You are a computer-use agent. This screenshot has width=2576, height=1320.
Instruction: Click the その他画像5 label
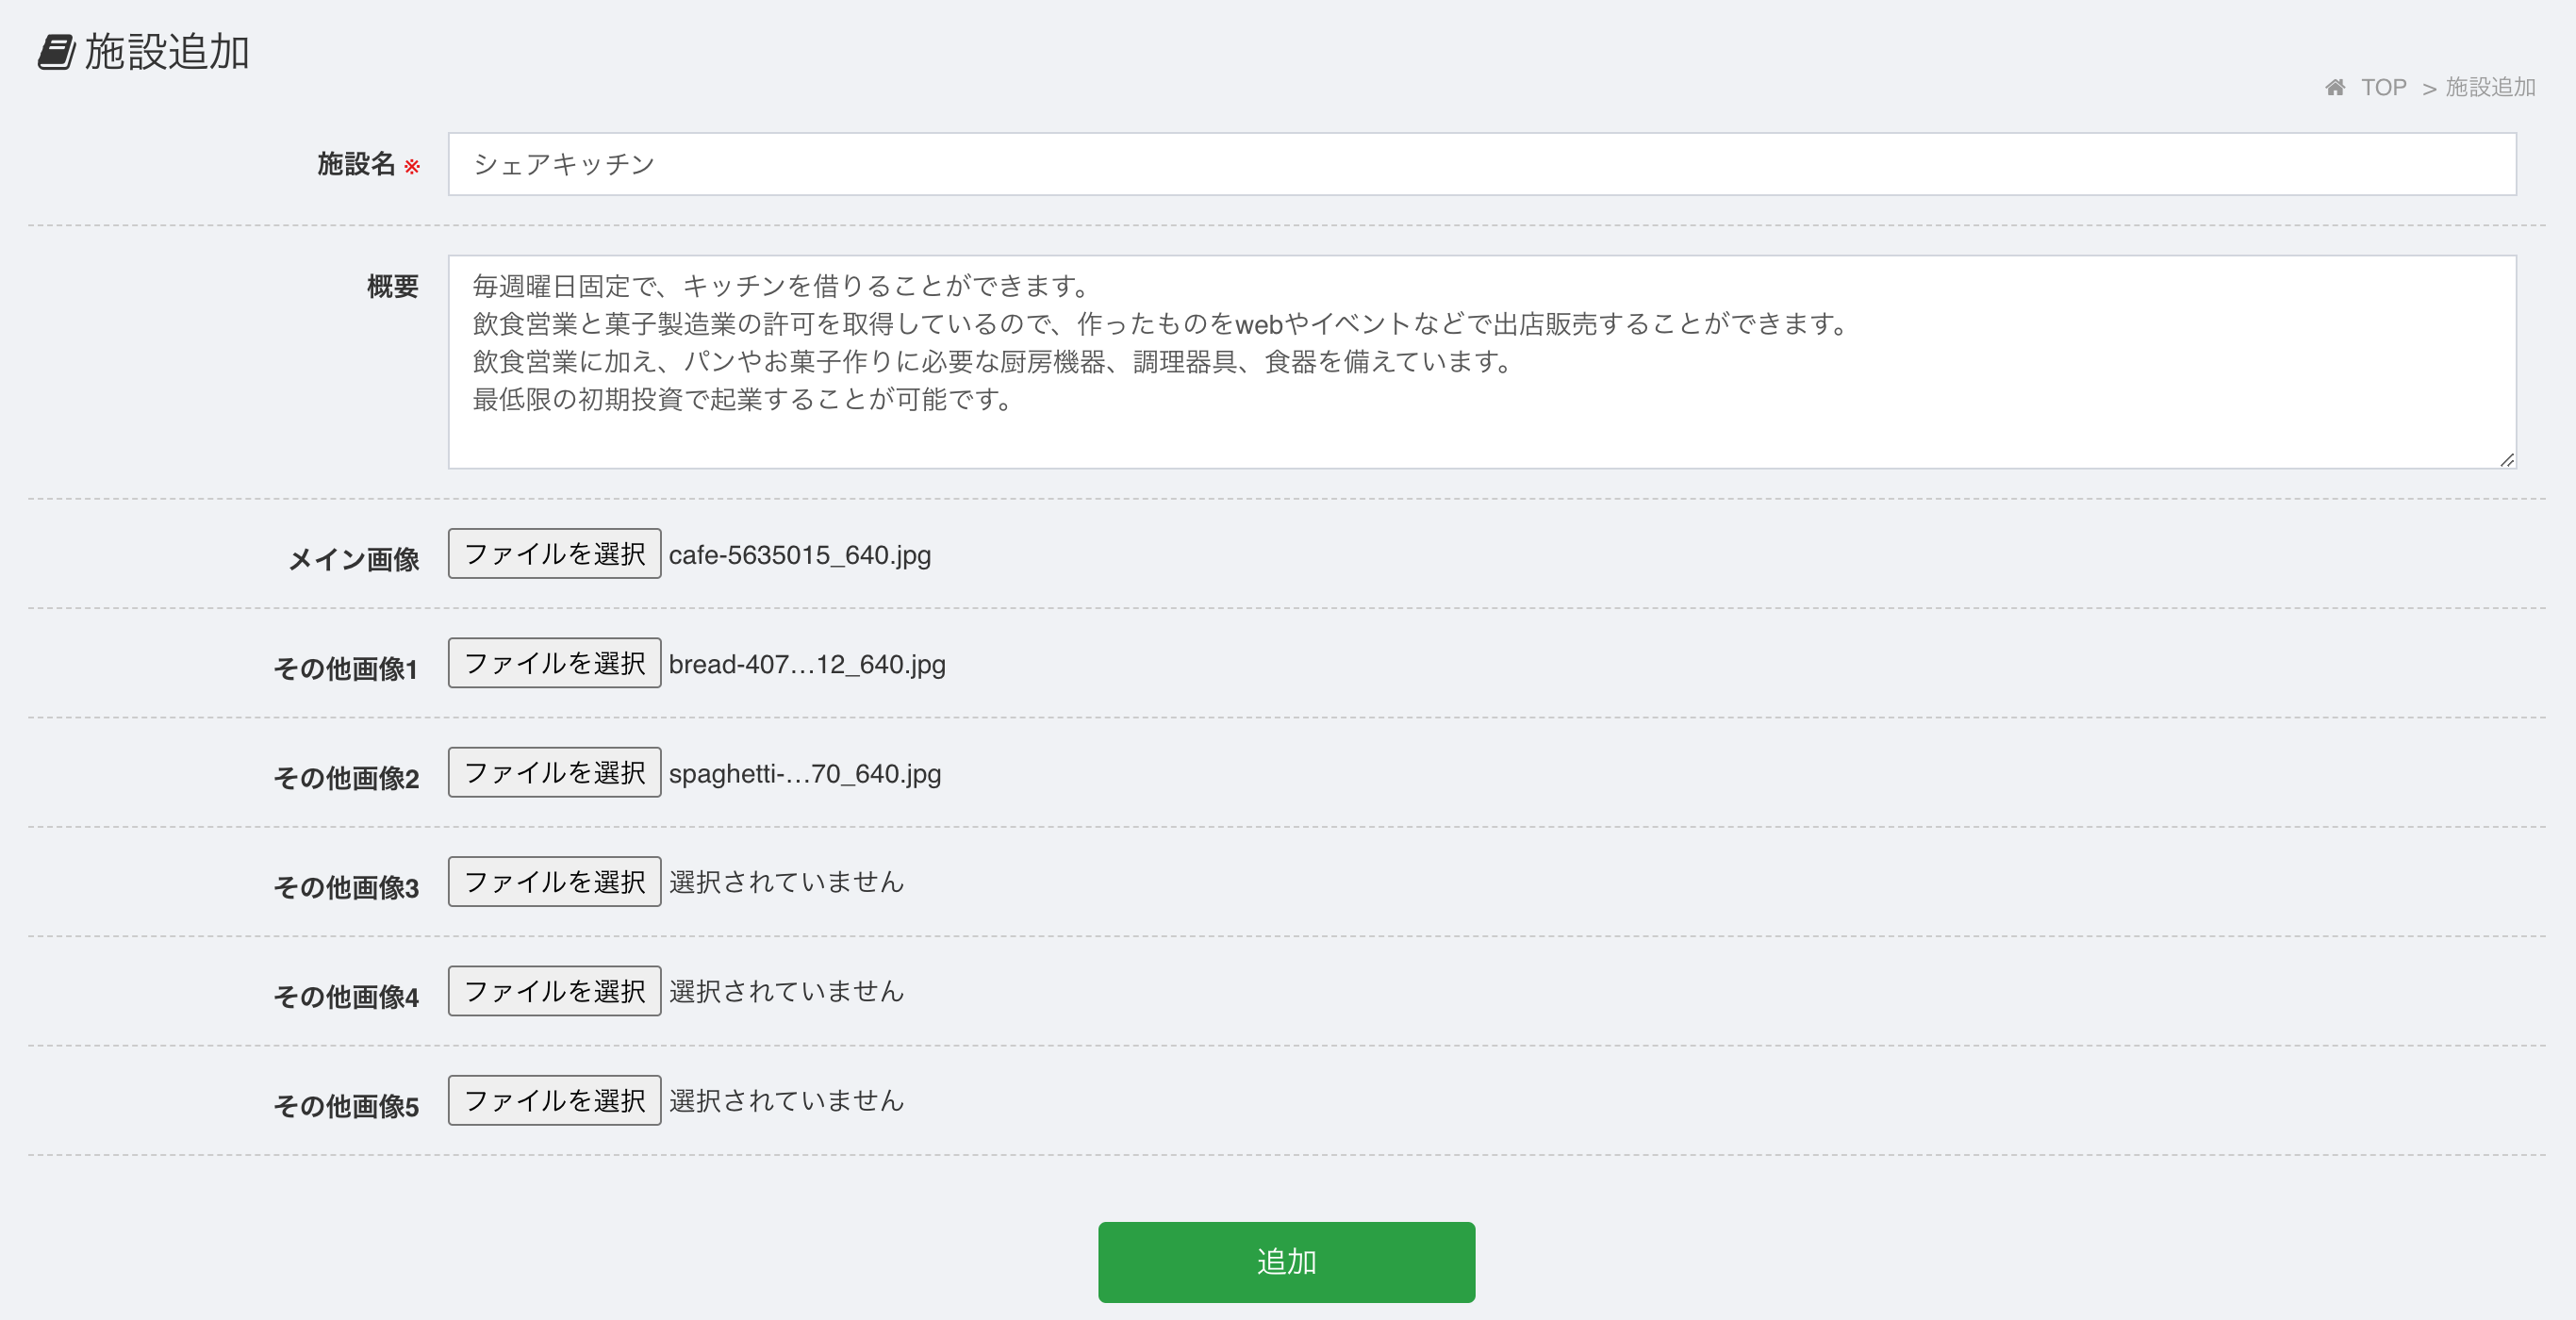tap(346, 1106)
